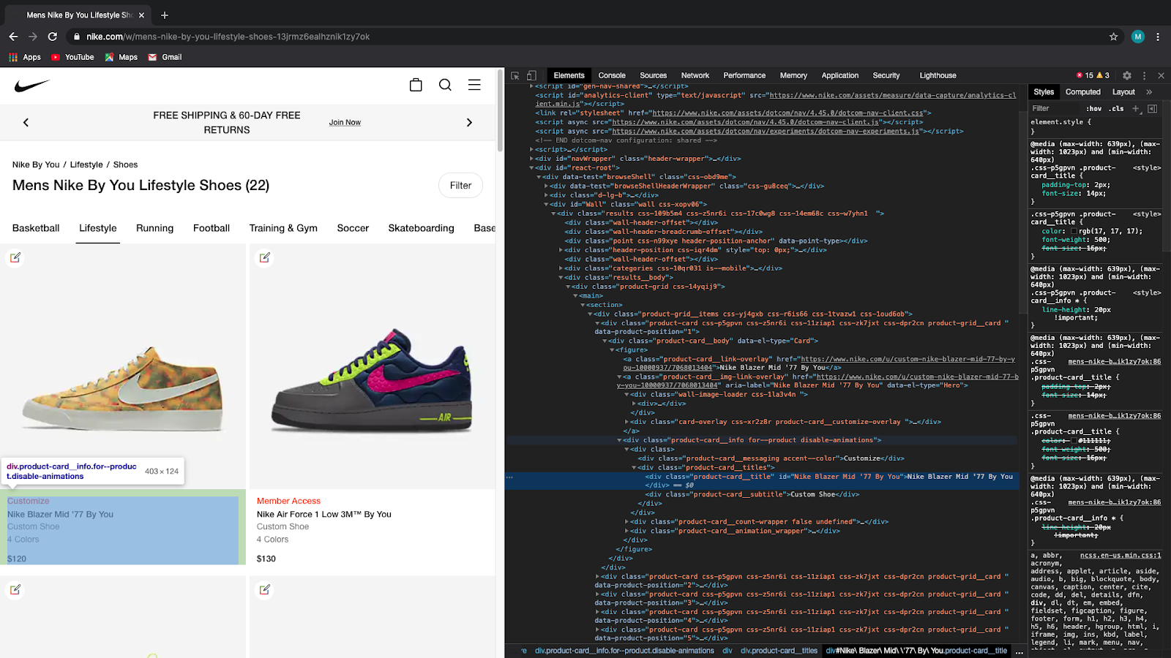Switch to Sources tab in DevTools

coord(653,75)
